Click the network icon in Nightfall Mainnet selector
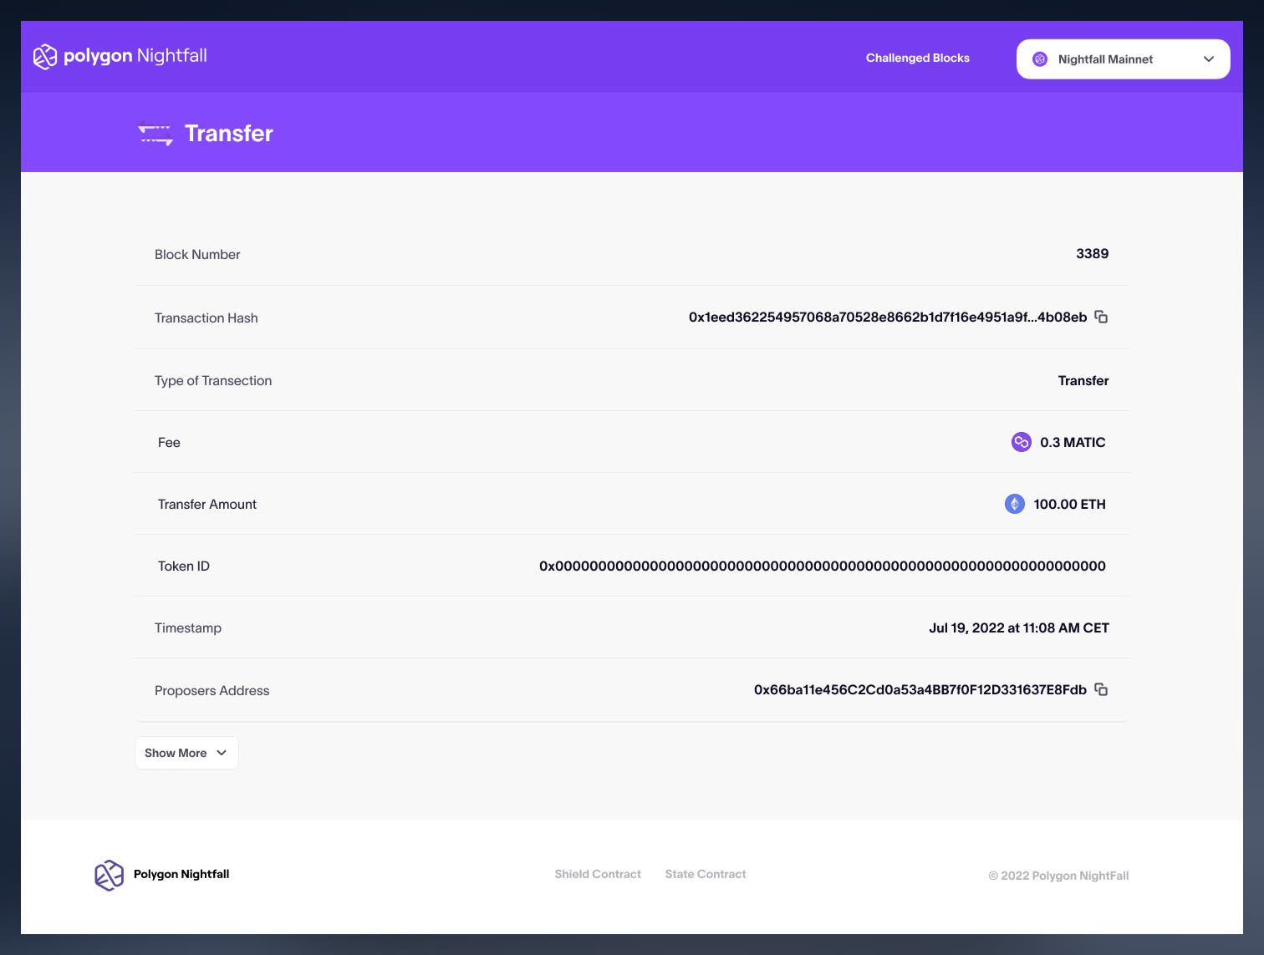This screenshot has height=955, width=1264. tap(1040, 59)
